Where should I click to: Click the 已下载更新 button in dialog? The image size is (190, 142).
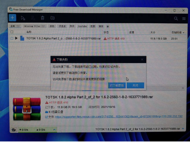pos(117,85)
